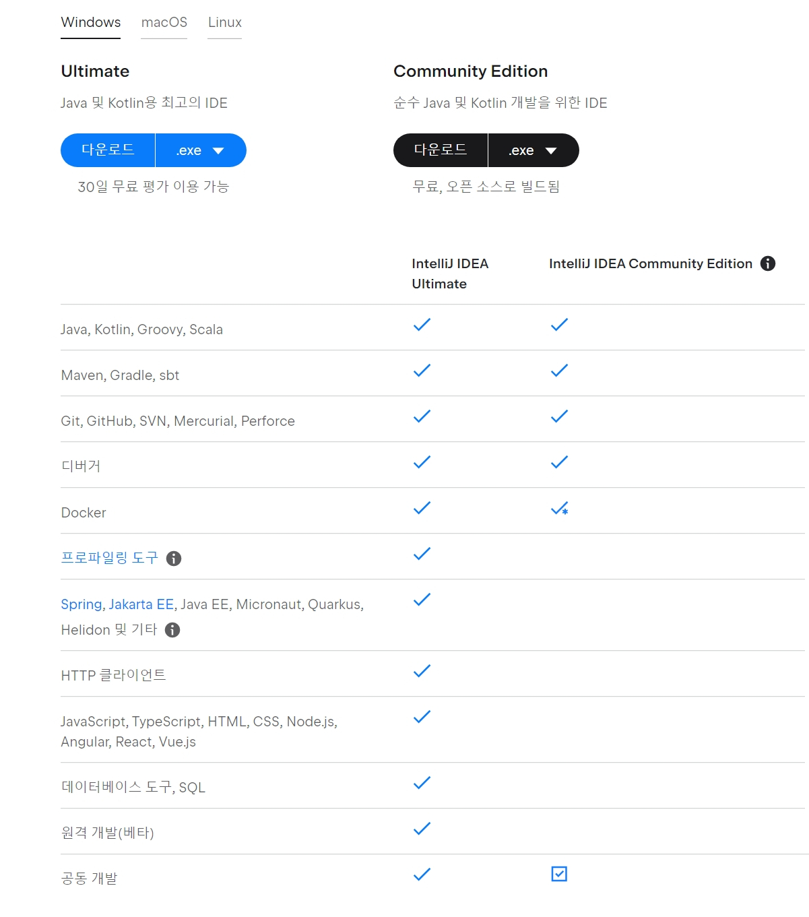This screenshot has height=917, width=809.
Task: Click Community checkmark in Maven, Gradle, sbt row
Action: (x=559, y=371)
